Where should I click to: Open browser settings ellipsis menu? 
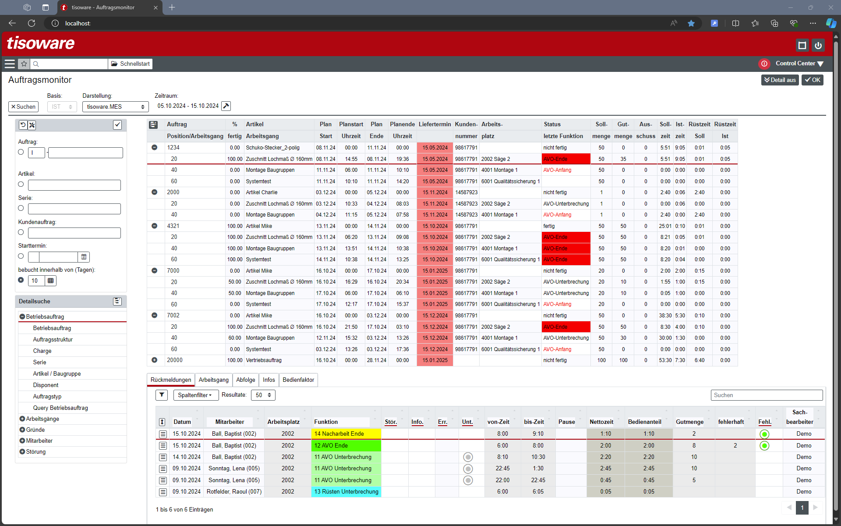(813, 23)
